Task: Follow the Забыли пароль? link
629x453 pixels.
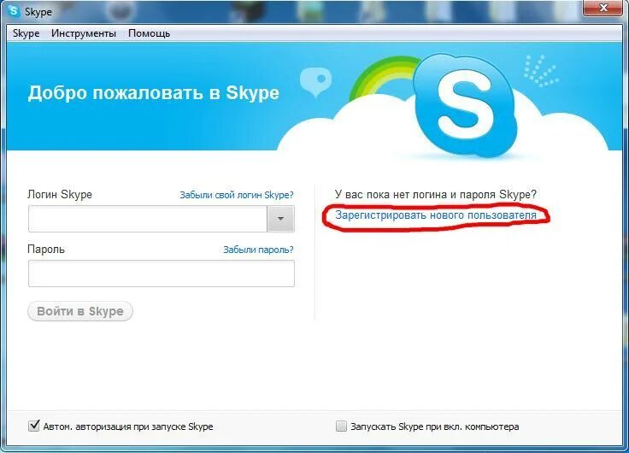Action: tap(258, 250)
